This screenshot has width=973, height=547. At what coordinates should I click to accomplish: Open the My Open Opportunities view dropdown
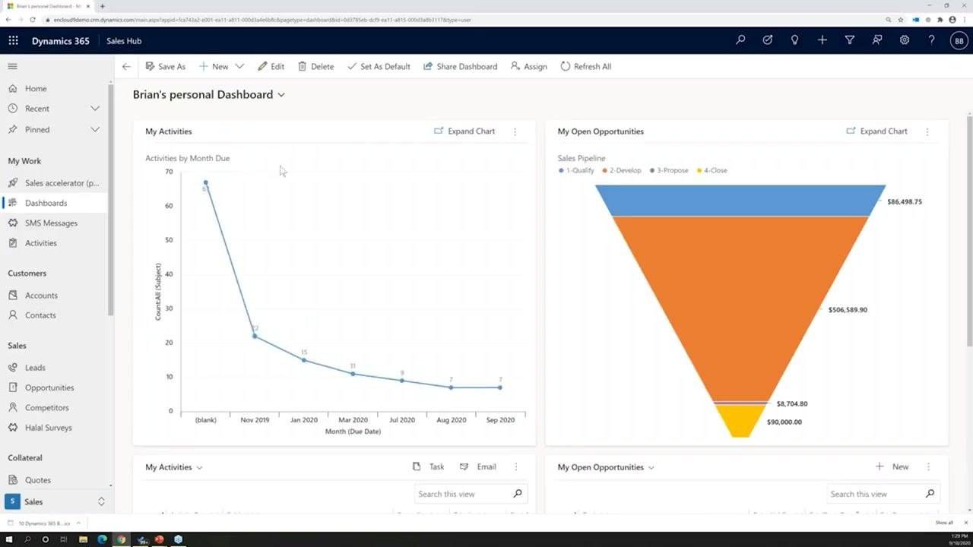[x=651, y=467]
